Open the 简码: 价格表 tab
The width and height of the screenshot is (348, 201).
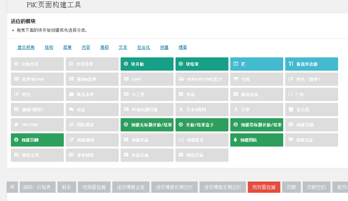pyautogui.click(x=37, y=187)
